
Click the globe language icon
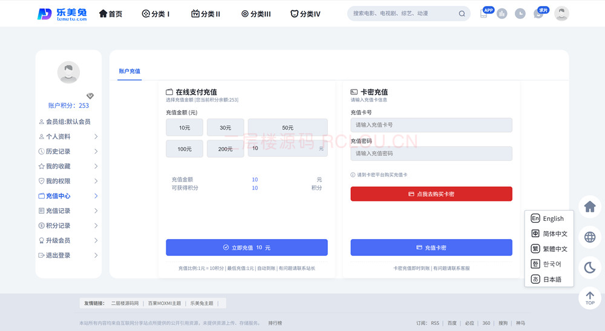pos(590,237)
